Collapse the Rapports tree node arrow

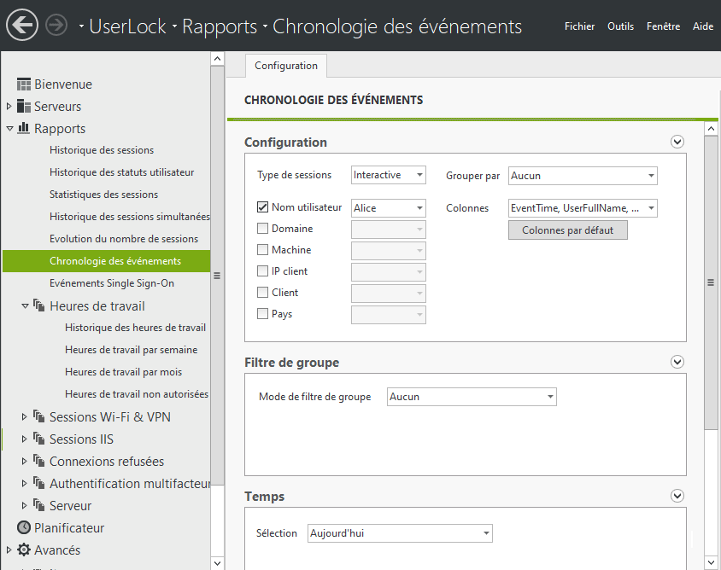click(x=9, y=129)
